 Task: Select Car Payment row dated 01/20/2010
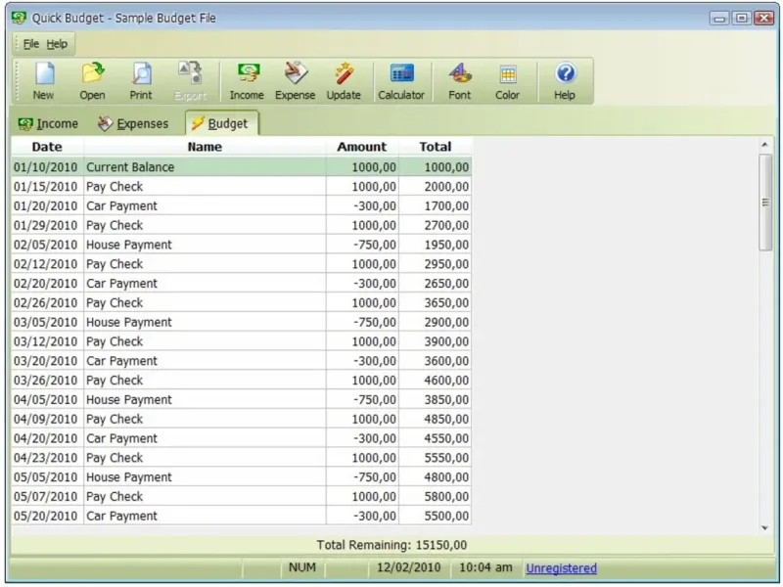[x=241, y=206]
